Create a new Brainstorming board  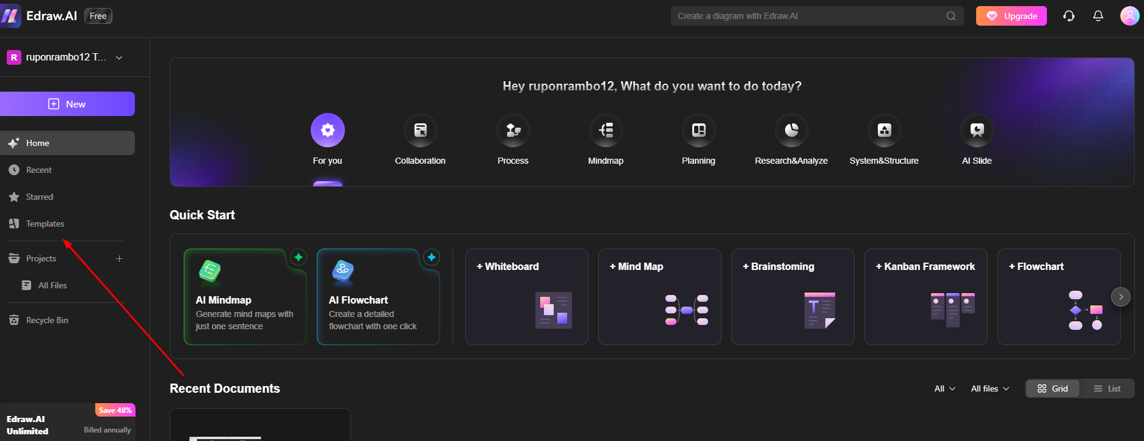click(793, 297)
